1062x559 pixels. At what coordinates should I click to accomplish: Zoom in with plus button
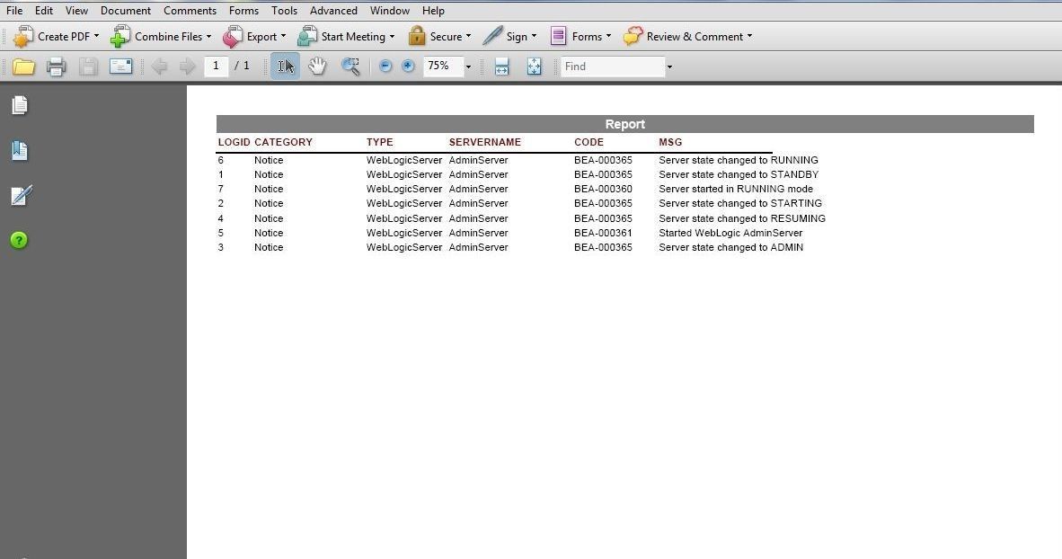(408, 67)
